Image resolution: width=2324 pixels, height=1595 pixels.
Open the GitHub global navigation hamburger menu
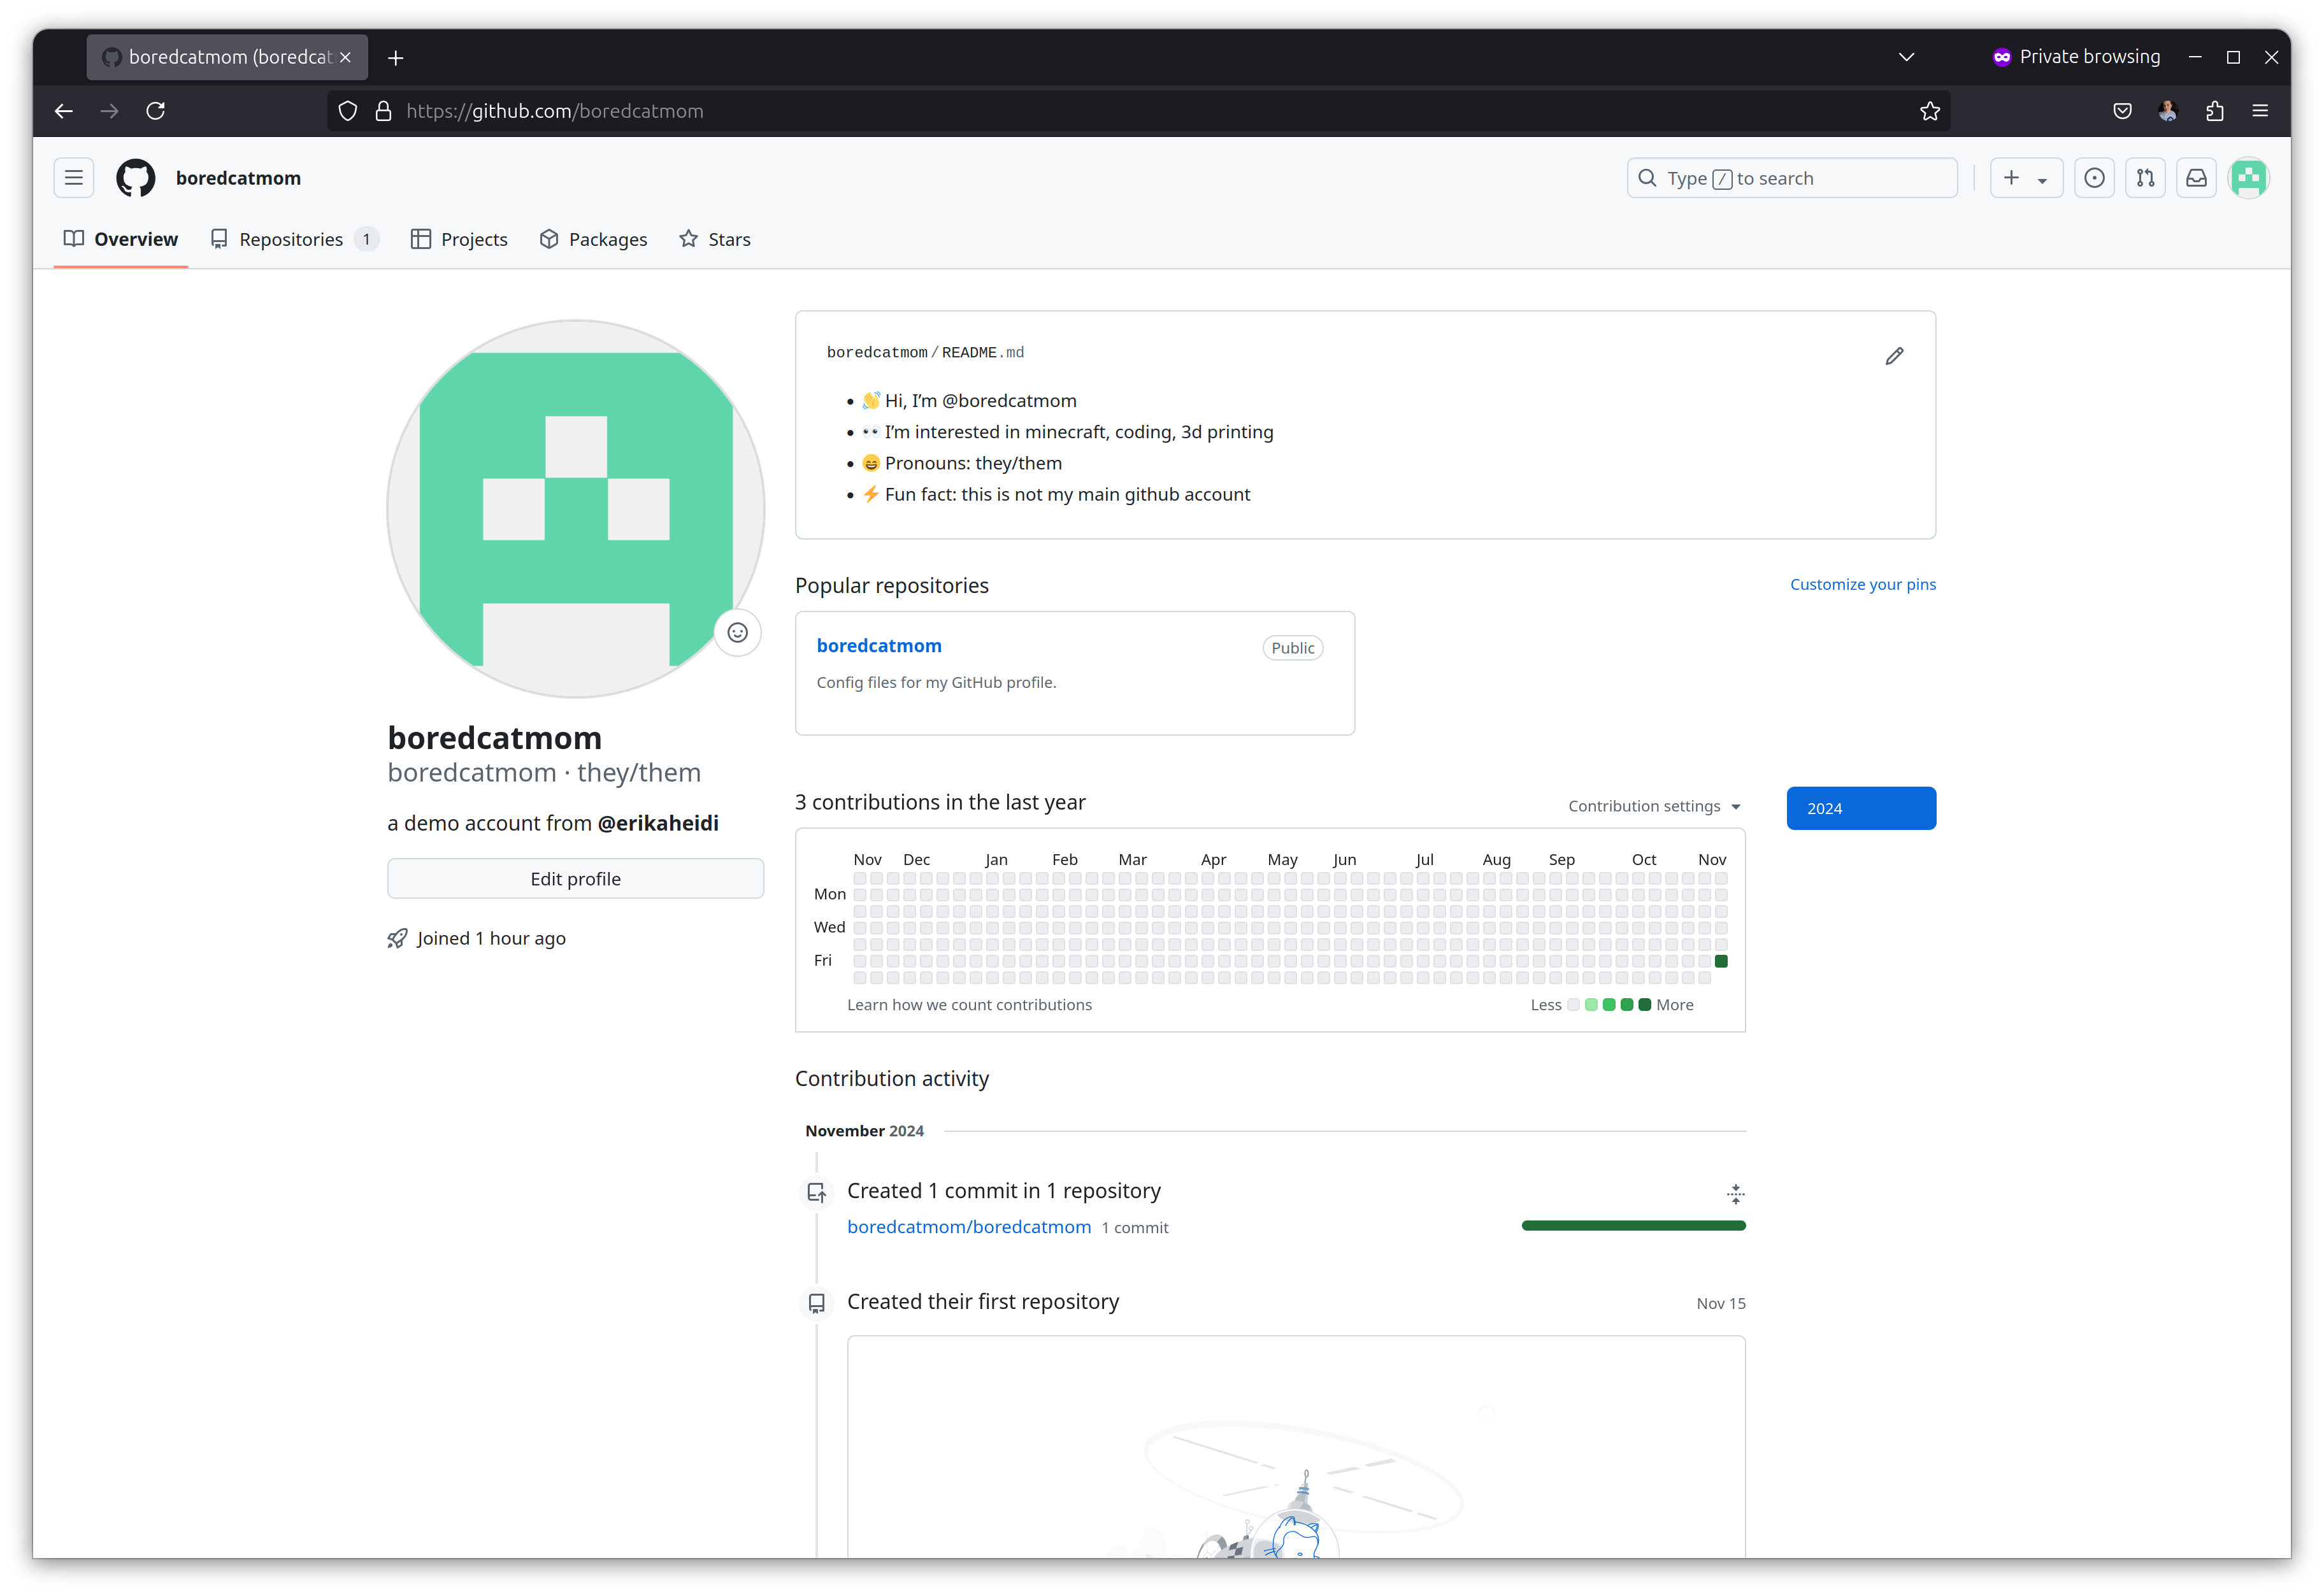73,178
